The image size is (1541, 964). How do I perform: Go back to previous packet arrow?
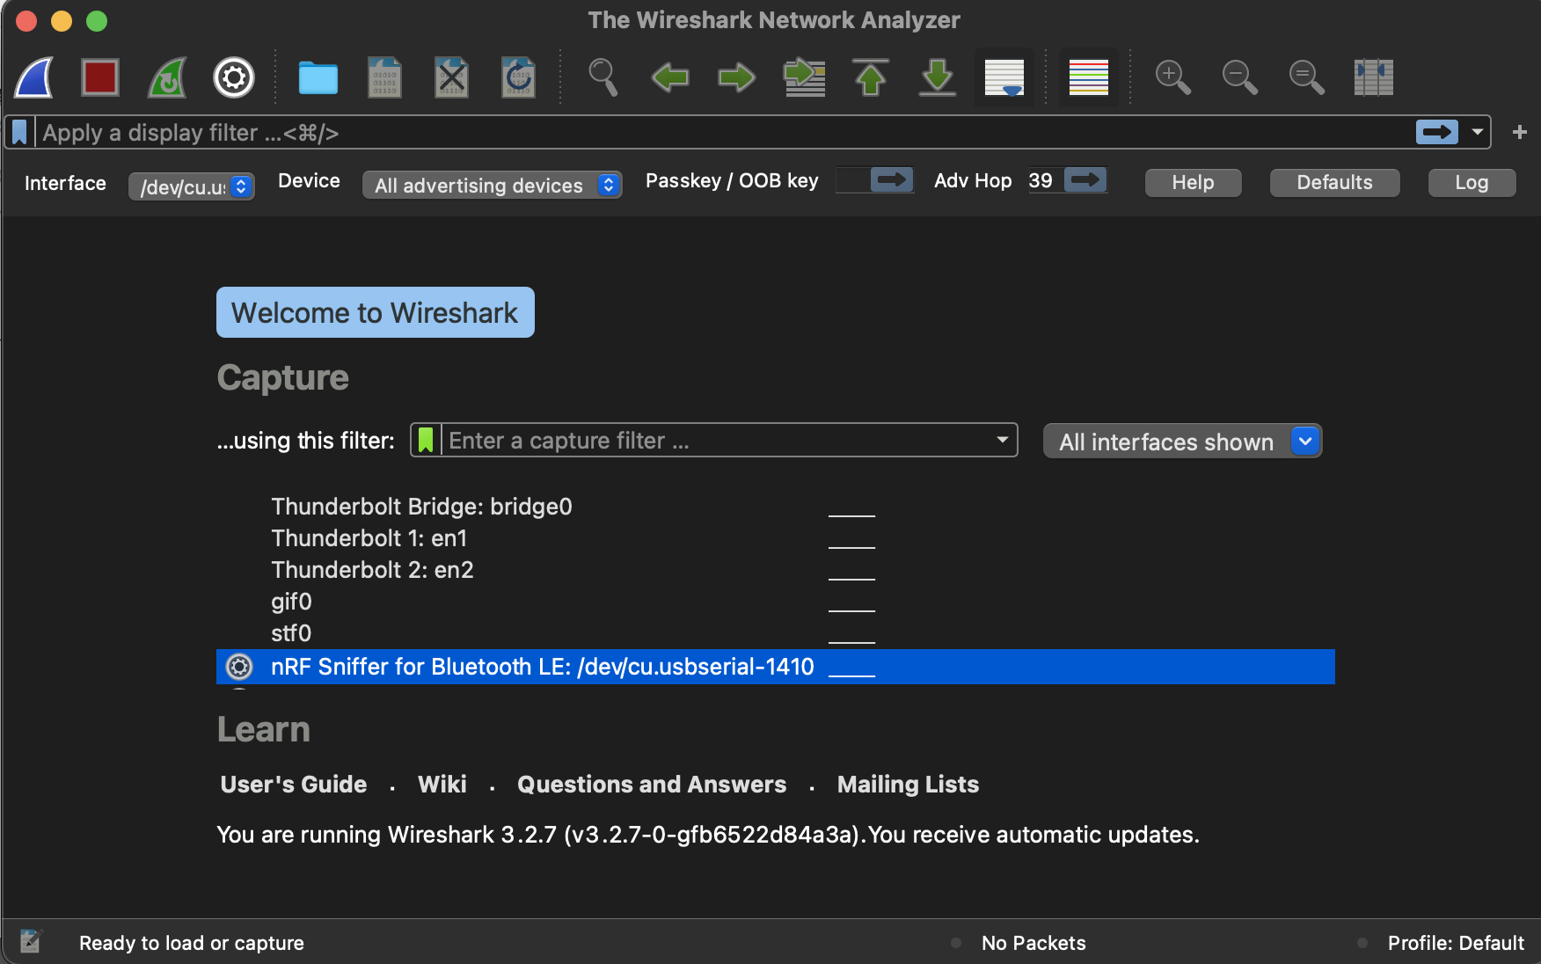click(x=670, y=77)
